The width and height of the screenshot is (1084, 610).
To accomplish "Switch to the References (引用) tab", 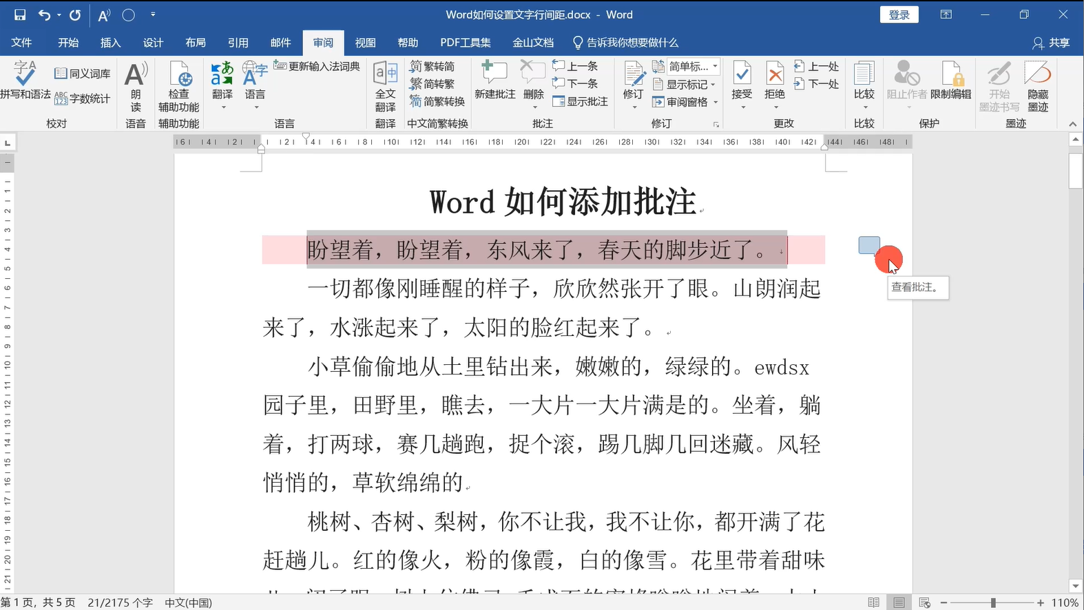I will (238, 43).
